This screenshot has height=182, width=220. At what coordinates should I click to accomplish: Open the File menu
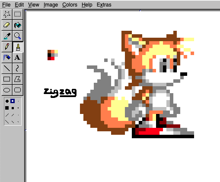pos(6,5)
